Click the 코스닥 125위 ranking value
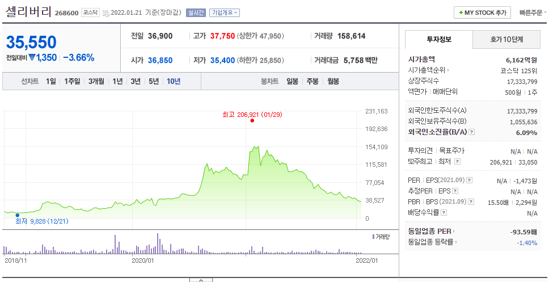549x282 pixels. click(x=519, y=71)
